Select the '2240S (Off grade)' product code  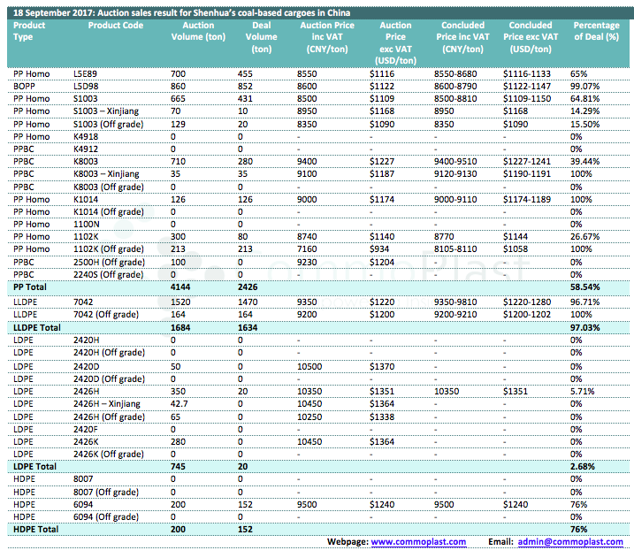point(109,274)
